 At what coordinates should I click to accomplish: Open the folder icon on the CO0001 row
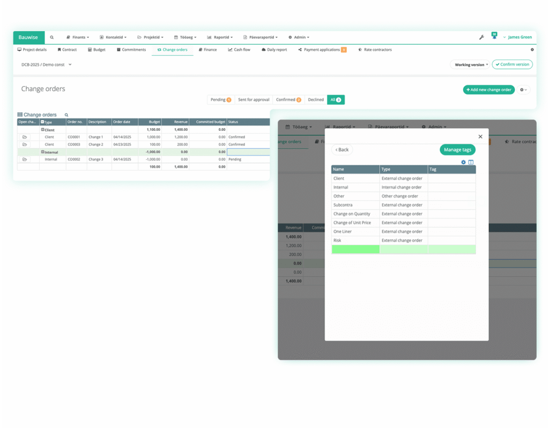click(25, 137)
